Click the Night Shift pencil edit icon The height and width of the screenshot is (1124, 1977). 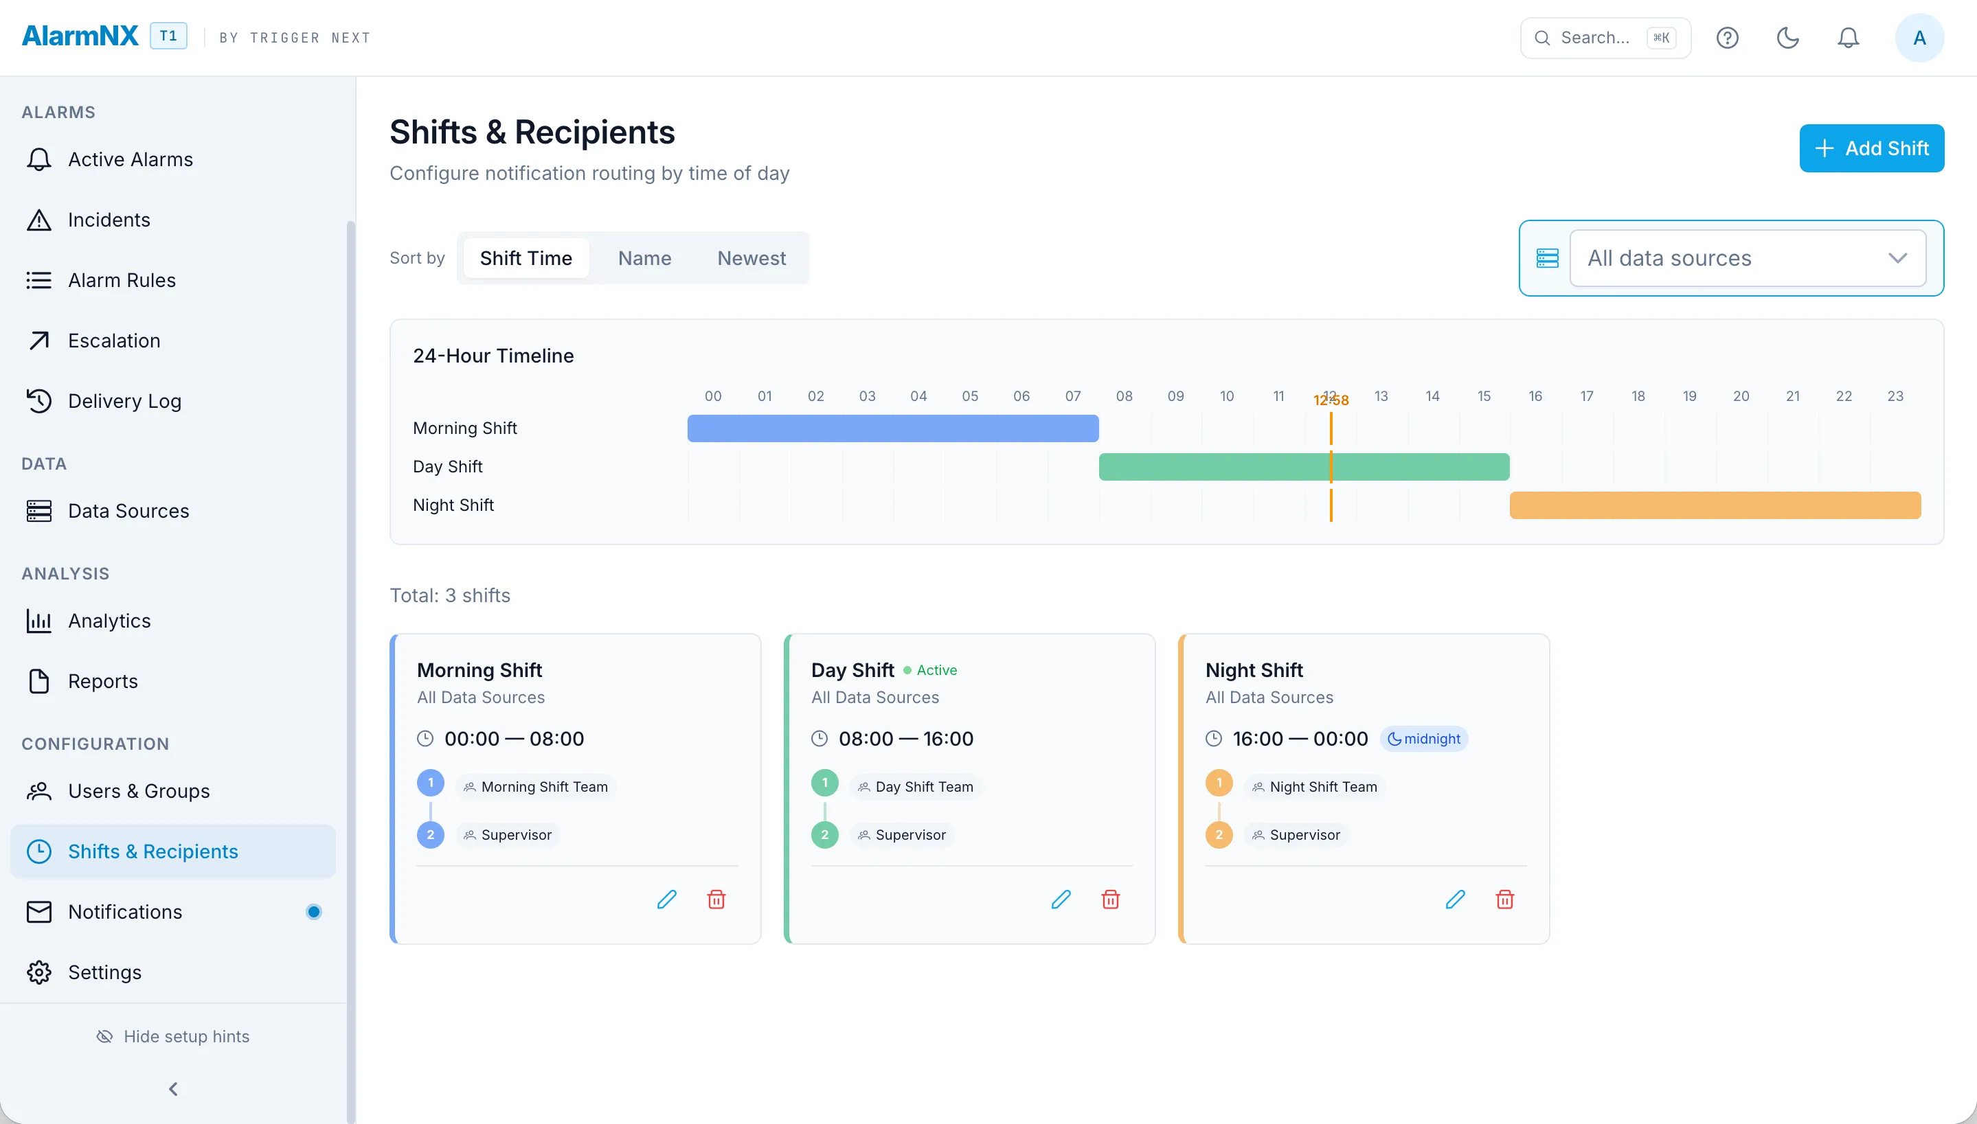[1455, 899]
